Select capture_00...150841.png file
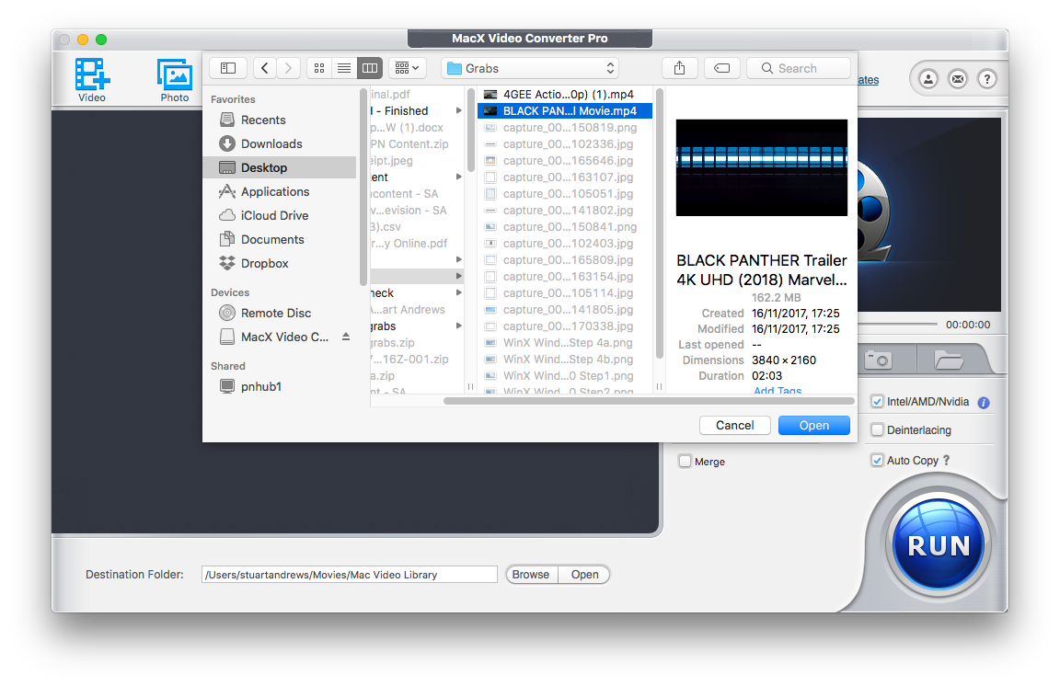The image size is (1060, 686). tap(565, 227)
